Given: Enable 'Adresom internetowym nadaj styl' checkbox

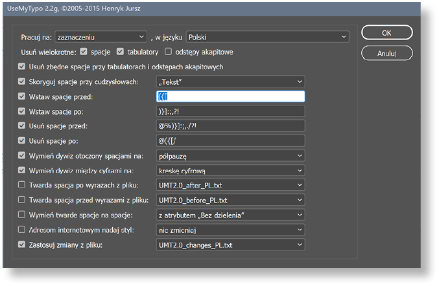Looking at the screenshot, I should (21, 230).
